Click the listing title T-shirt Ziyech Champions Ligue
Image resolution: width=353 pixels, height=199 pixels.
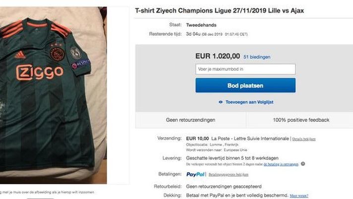219,10
